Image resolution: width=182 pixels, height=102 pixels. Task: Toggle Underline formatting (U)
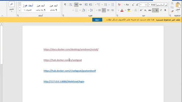[157, 10]
